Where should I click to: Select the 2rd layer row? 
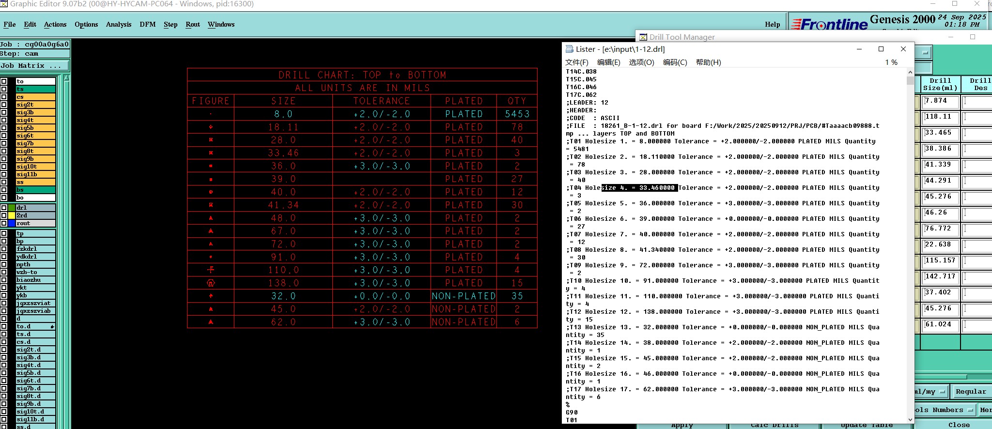(x=35, y=215)
